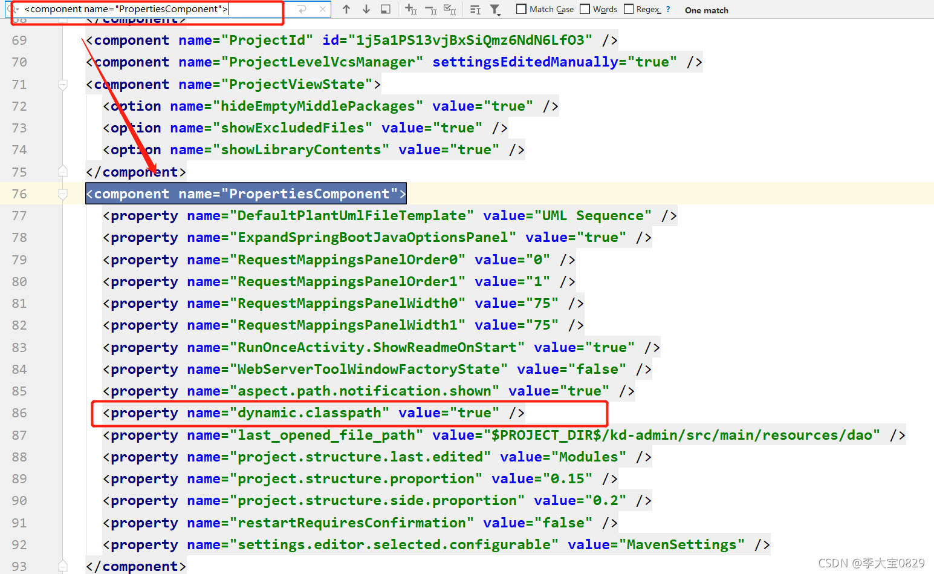Click the add next occurrence icon
Image resolution: width=934 pixels, height=574 pixels.
pyautogui.click(x=409, y=9)
